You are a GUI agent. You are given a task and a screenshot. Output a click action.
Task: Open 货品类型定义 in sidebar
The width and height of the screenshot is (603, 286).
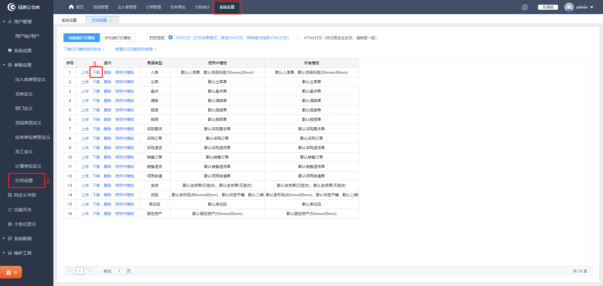(x=28, y=123)
